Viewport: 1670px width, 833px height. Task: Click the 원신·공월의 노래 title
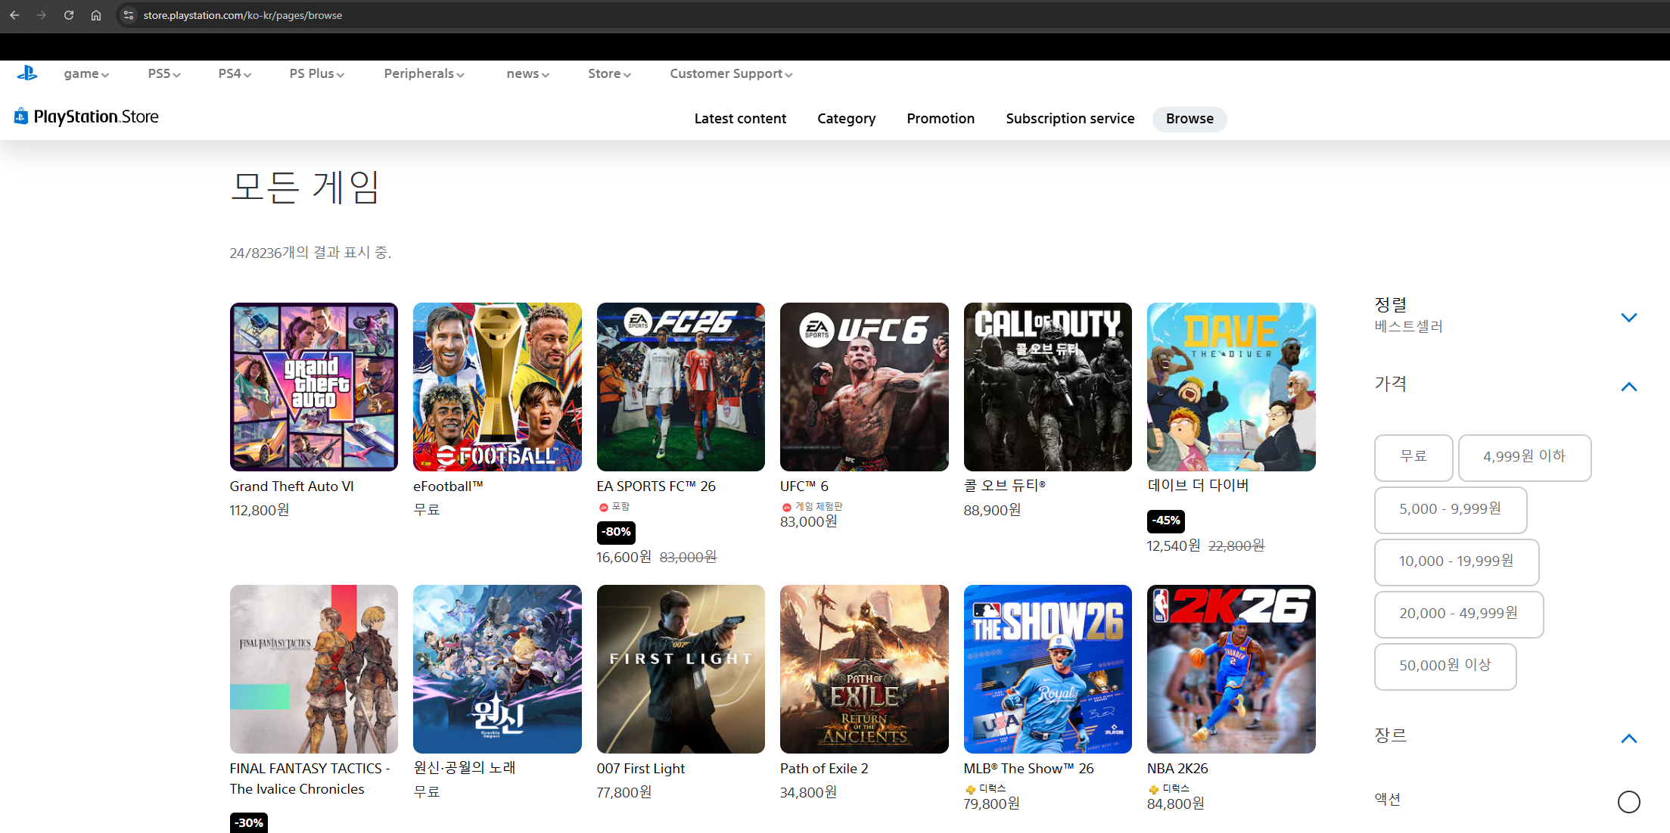click(x=465, y=768)
